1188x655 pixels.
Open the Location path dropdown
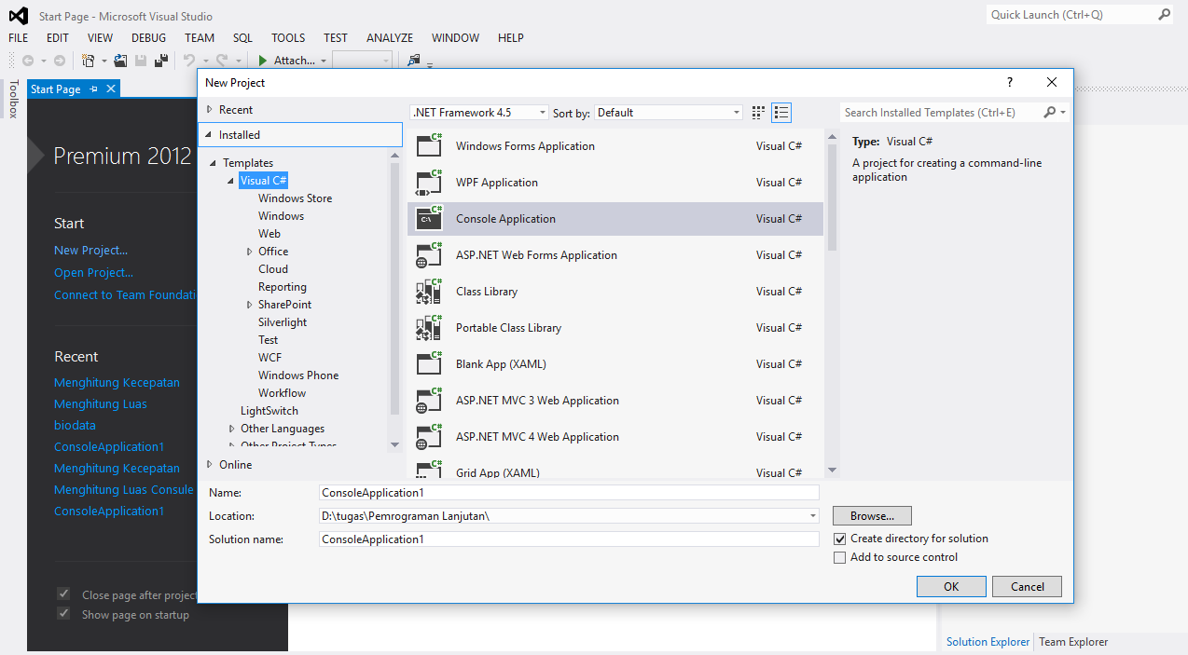pyautogui.click(x=813, y=515)
